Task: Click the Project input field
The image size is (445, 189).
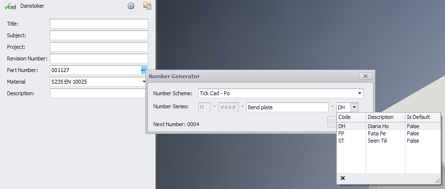Action: pyautogui.click(x=99, y=47)
